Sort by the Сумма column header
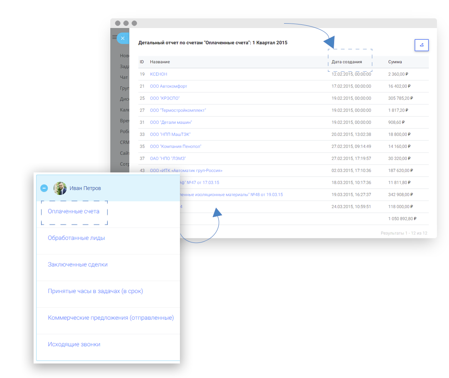The height and width of the screenshot is (378, 449). pos(395,62)
